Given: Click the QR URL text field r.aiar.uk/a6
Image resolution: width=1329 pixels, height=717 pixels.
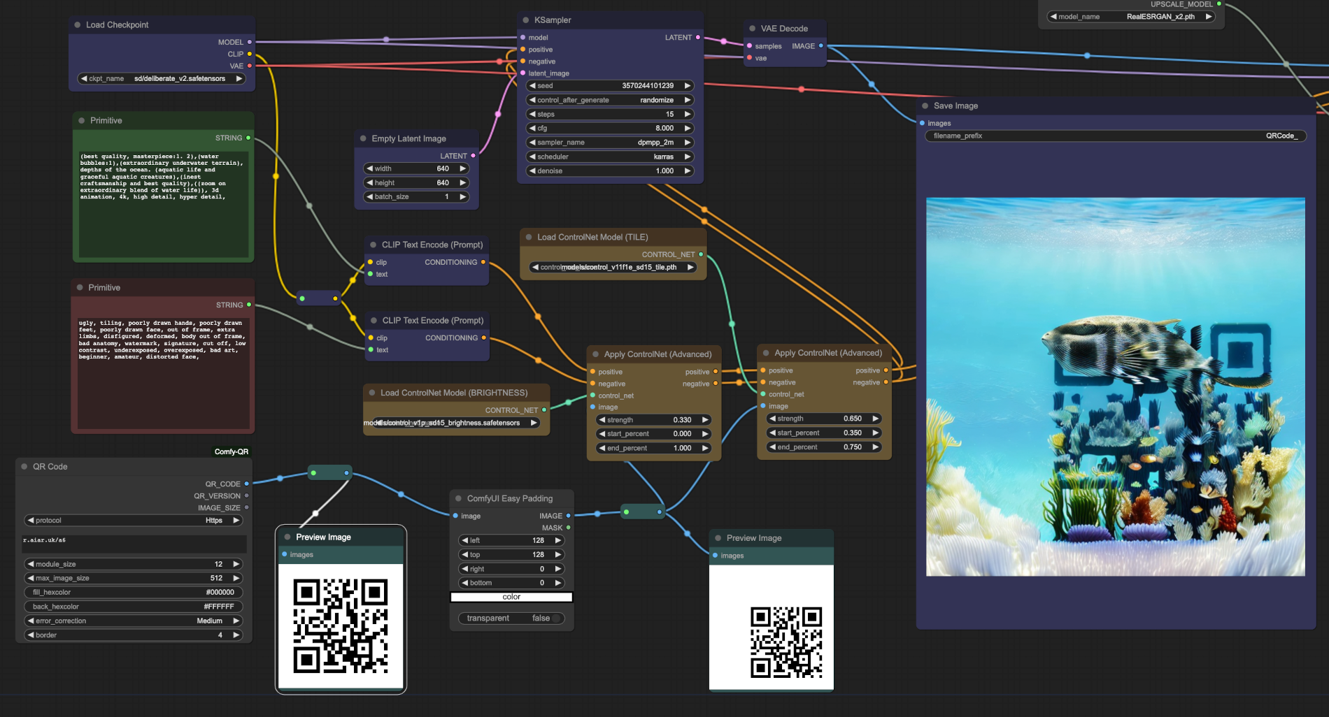Looking at the screenshot, I should pos(134,543).
